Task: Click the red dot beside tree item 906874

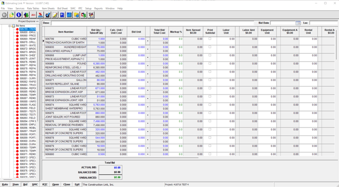Action: [17, 55]
